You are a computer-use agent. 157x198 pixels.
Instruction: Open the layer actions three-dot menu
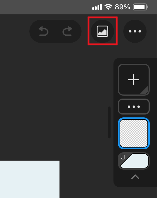point(133,107)
